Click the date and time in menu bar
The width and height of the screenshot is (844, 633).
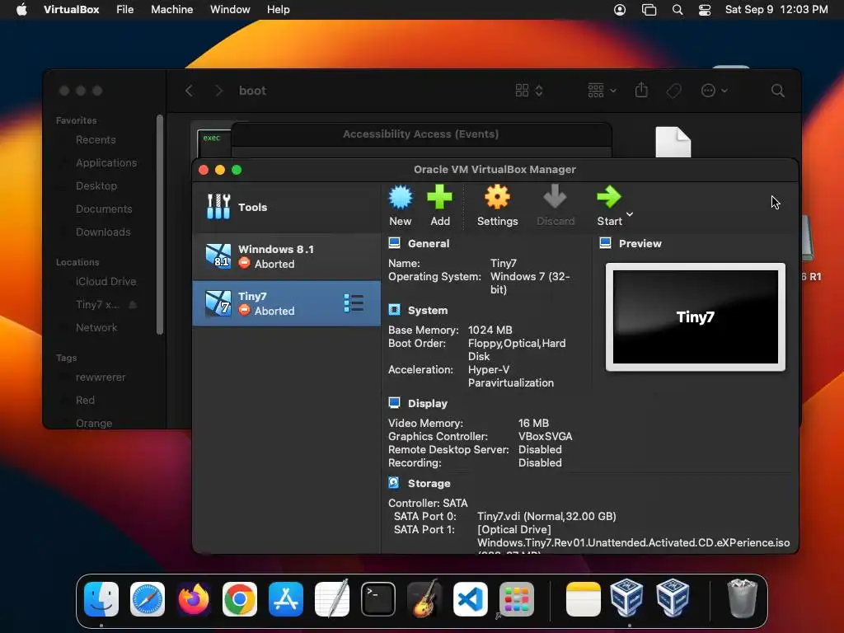tap(776, 10)
